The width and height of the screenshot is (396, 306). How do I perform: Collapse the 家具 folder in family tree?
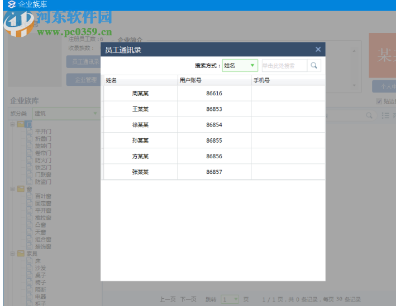tap(12, 254)
